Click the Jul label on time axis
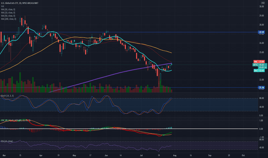This screenshot has width=268, height=158. point(141,155)
